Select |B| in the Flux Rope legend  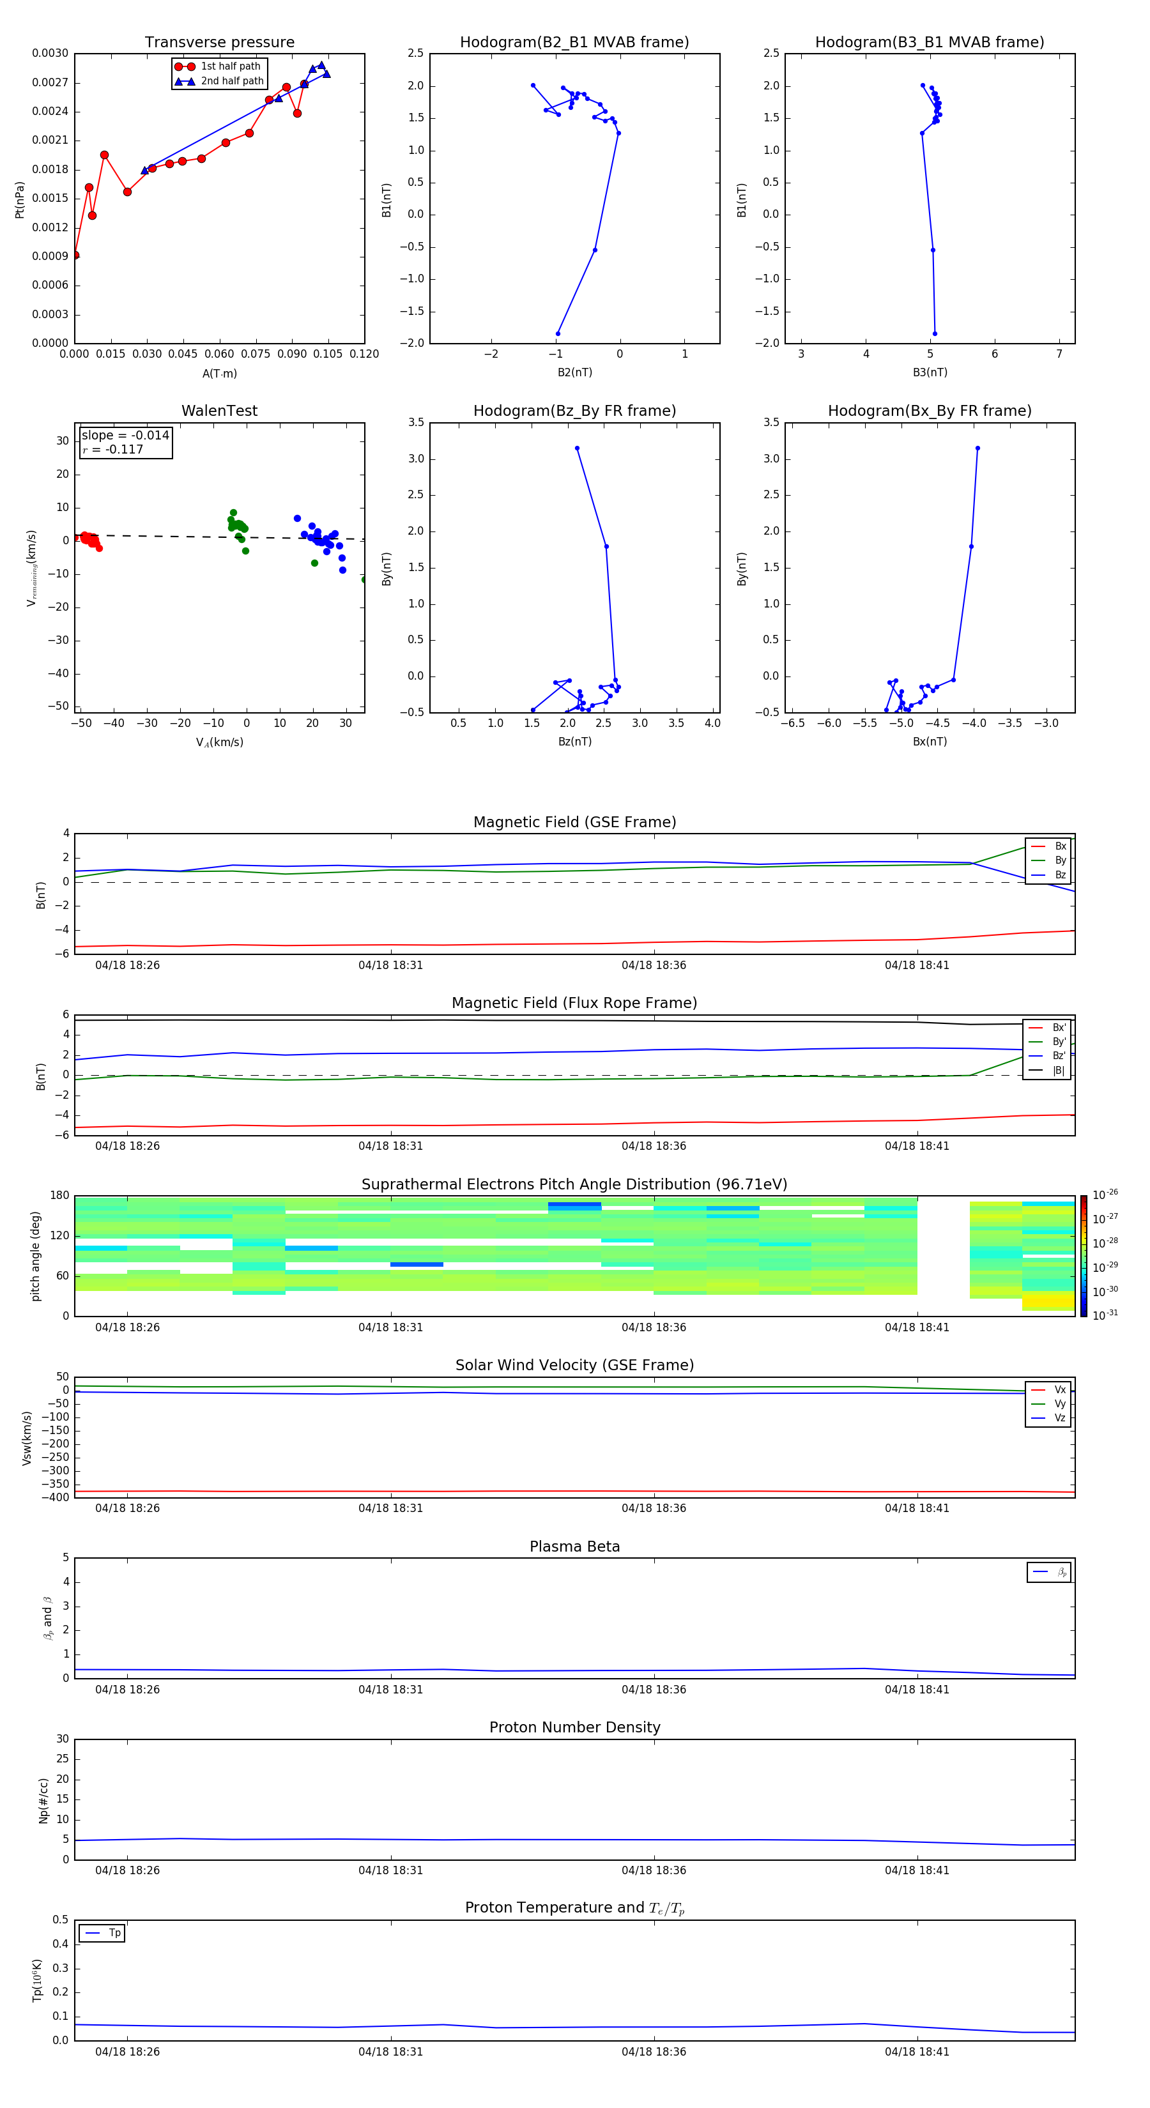[1048, 1071]
